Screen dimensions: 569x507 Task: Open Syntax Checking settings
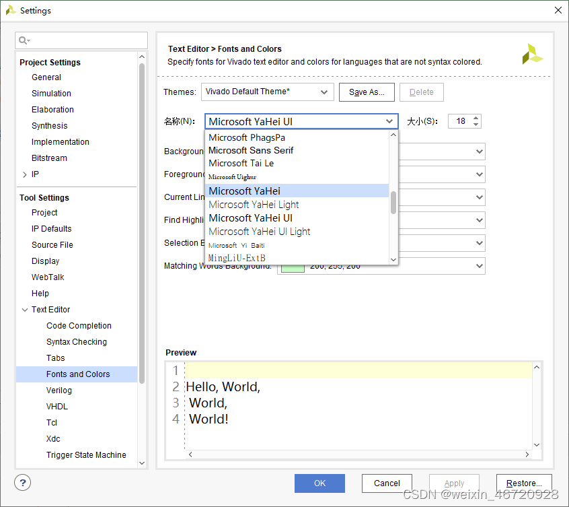(77, 342)
